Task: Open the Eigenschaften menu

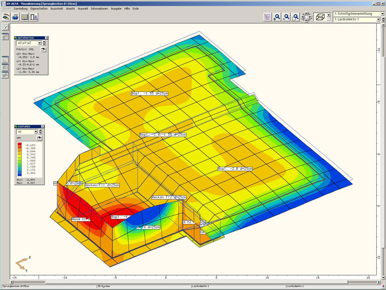Action: pyautogui.click(x=39, y=8)
